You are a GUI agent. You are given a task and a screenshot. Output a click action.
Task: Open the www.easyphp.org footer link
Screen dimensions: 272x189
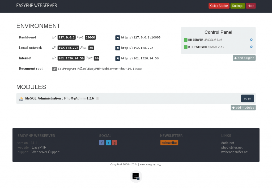pyautogui.click(x=150, y=164)
